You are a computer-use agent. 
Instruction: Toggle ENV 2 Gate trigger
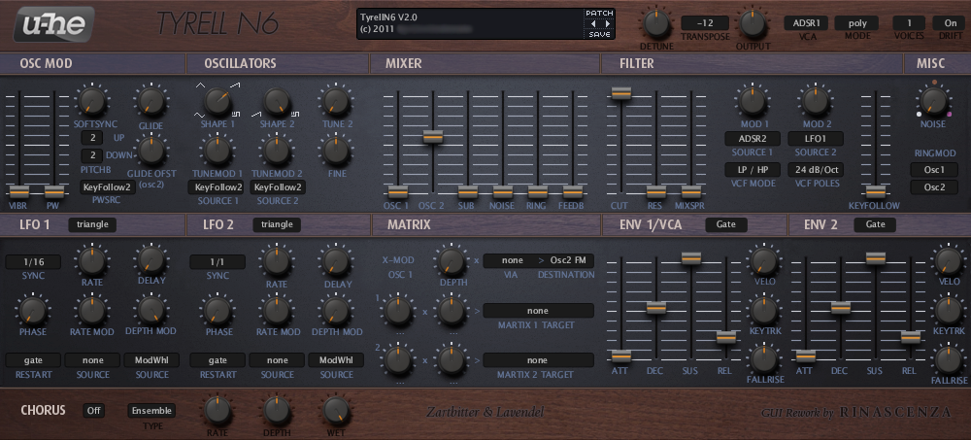point(875,224)
